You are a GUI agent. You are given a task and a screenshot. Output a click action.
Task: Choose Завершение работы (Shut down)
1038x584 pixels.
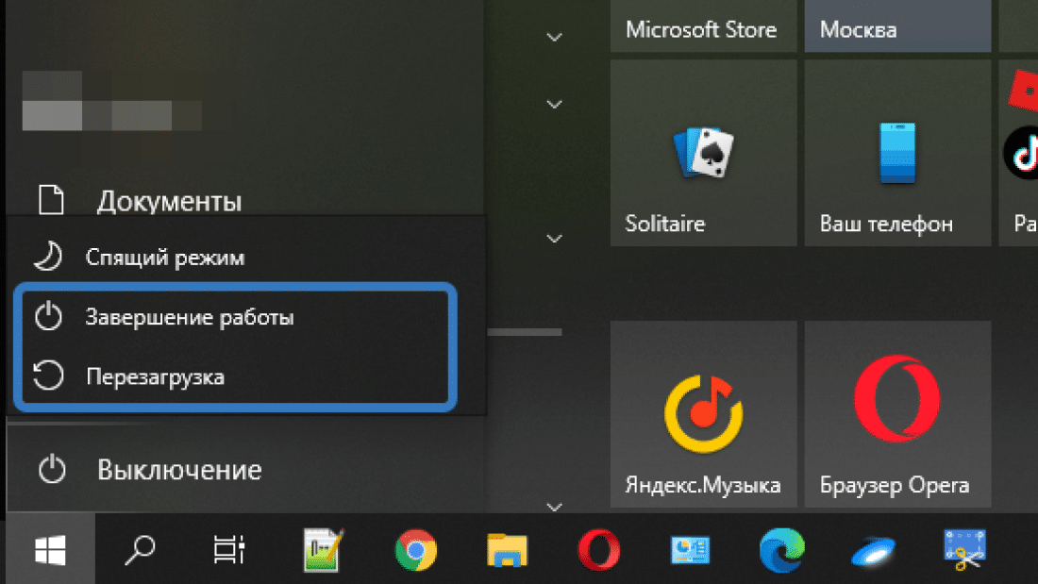click(189, 318)
